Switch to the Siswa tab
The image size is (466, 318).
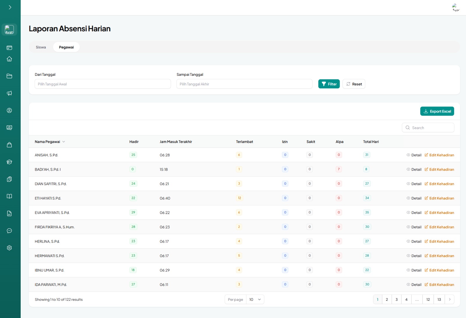point(41,47)
